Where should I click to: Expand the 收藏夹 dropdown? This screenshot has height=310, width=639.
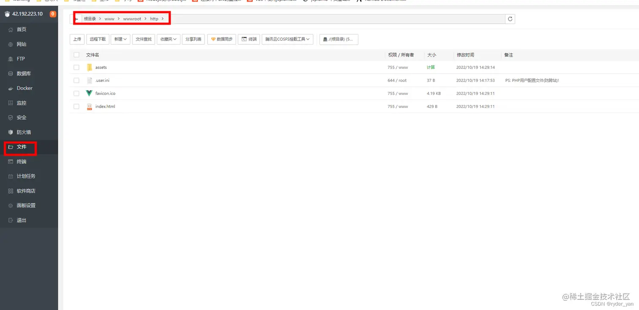click(x=169, y=39)
